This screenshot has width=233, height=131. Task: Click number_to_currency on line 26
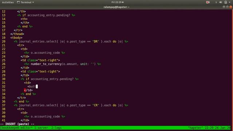pos(46,64)
